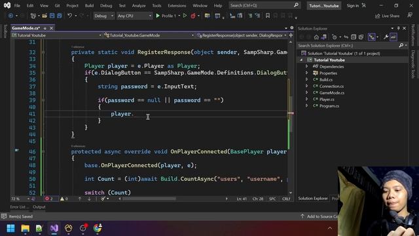Open File Explorer from the taskbar
Viewport: 419px width, 236px height.
pos(26,228)
